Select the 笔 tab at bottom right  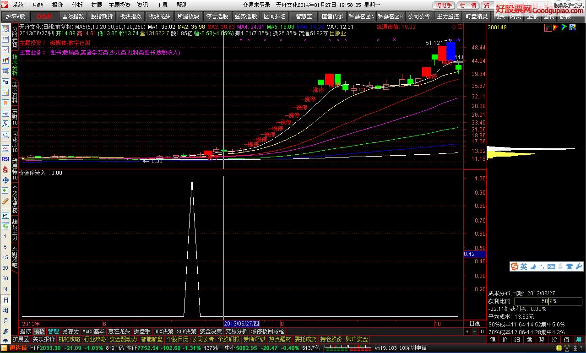click(x=493, y=339)
